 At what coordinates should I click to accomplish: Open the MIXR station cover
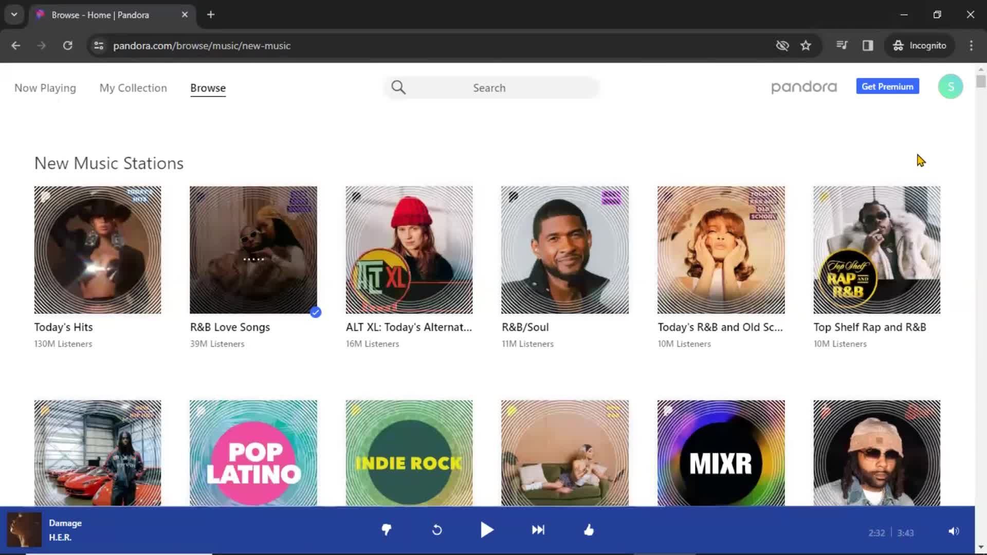point(721,453)
